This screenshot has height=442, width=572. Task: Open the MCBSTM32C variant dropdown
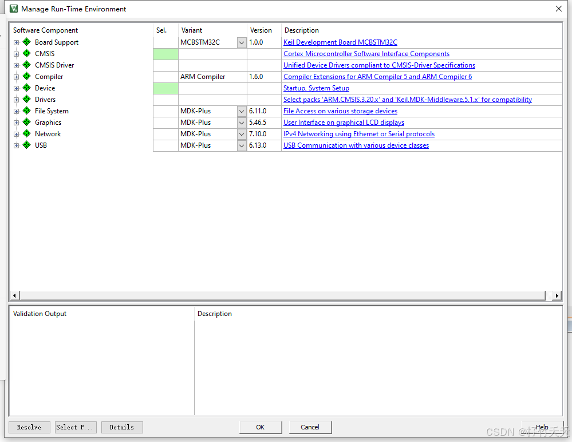click(x=242, y=43)
